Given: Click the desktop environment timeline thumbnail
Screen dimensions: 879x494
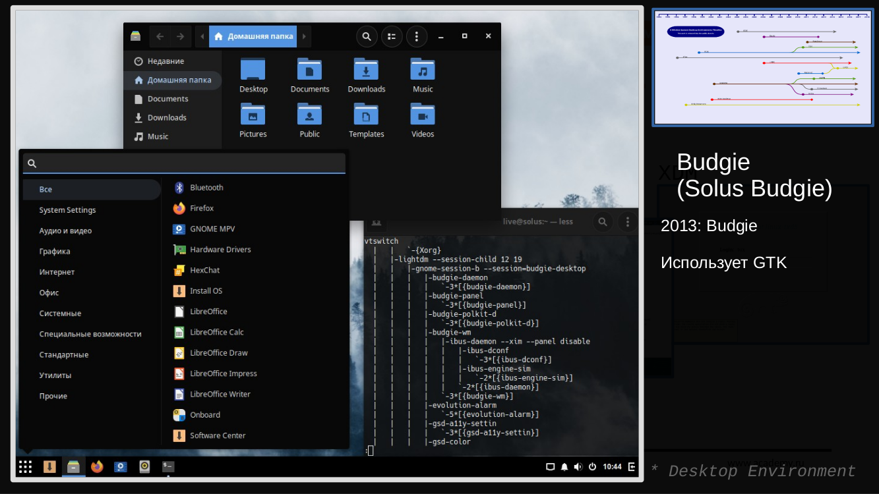Looking at the screenshot, I should 763,67.
